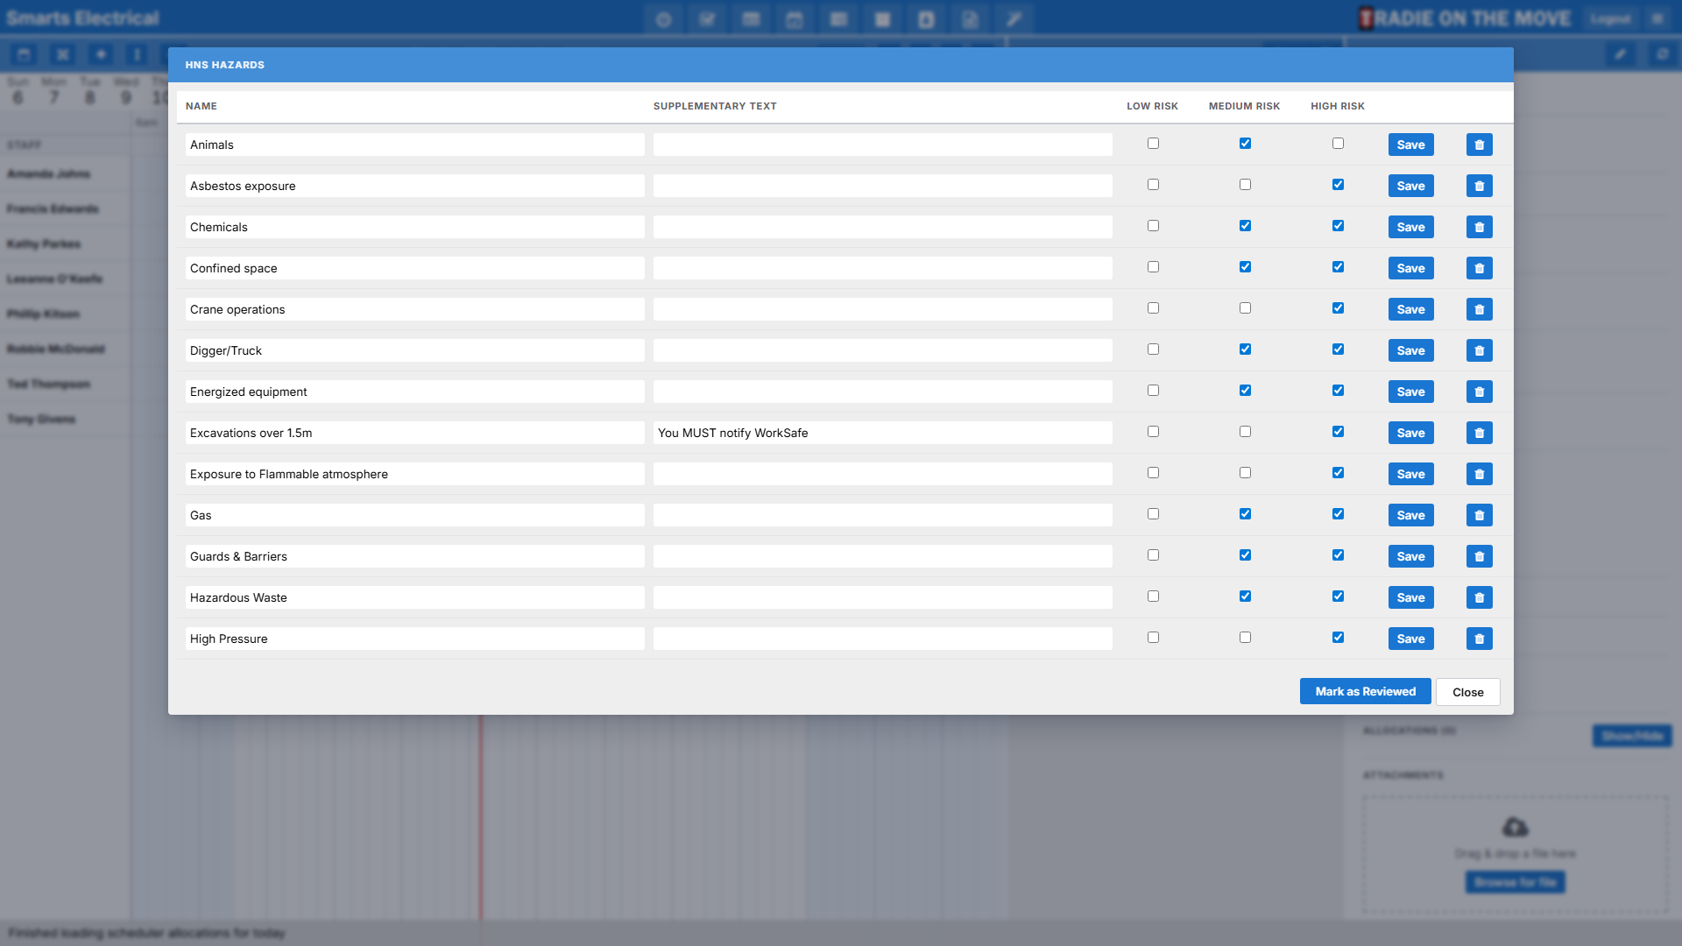Remove Energized equipment with trash icon

[1479, 392]
